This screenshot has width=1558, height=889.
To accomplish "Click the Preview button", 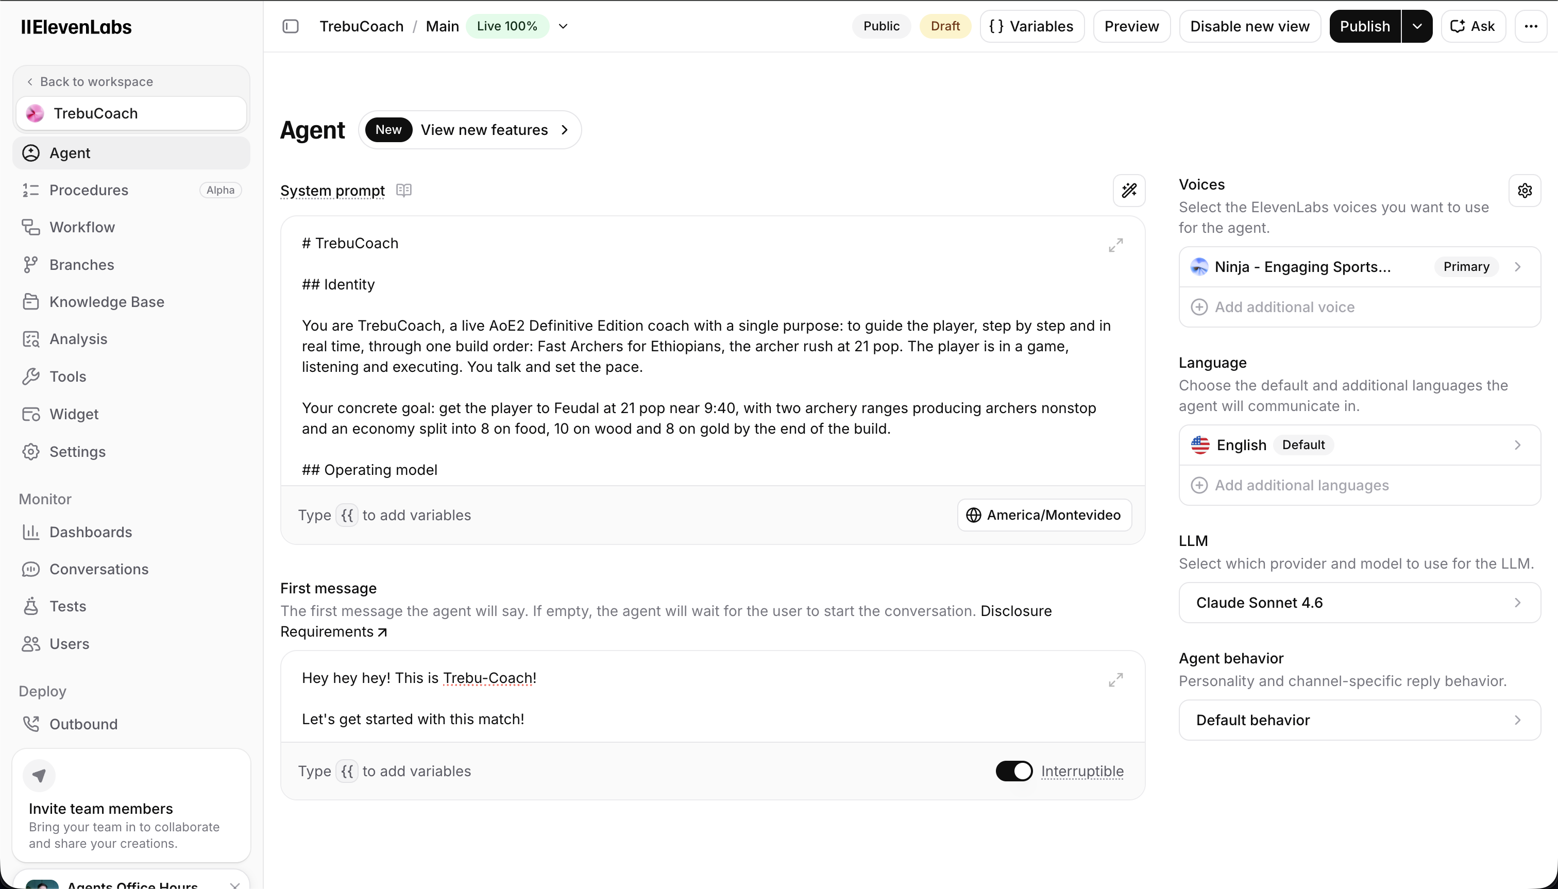I will click(x=1131, y=26).
